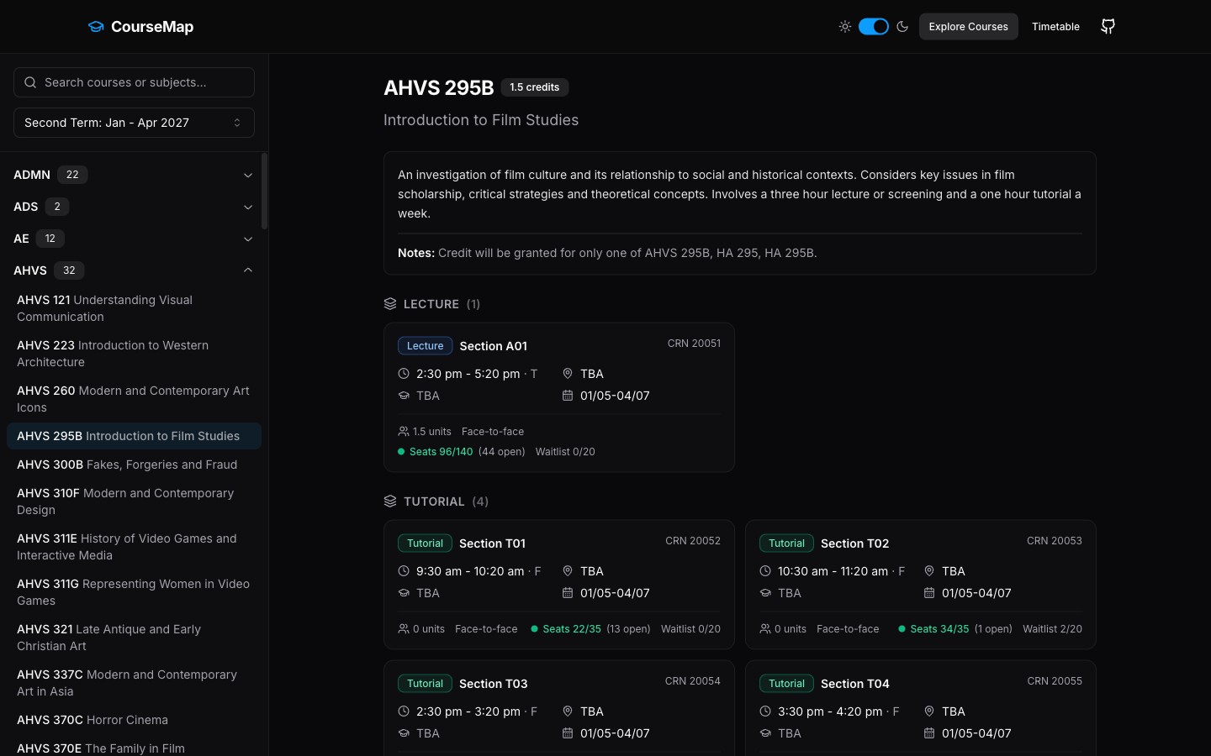Click the location pin icon in Section T02
The image size is (1211, 756).
(929, 571)
